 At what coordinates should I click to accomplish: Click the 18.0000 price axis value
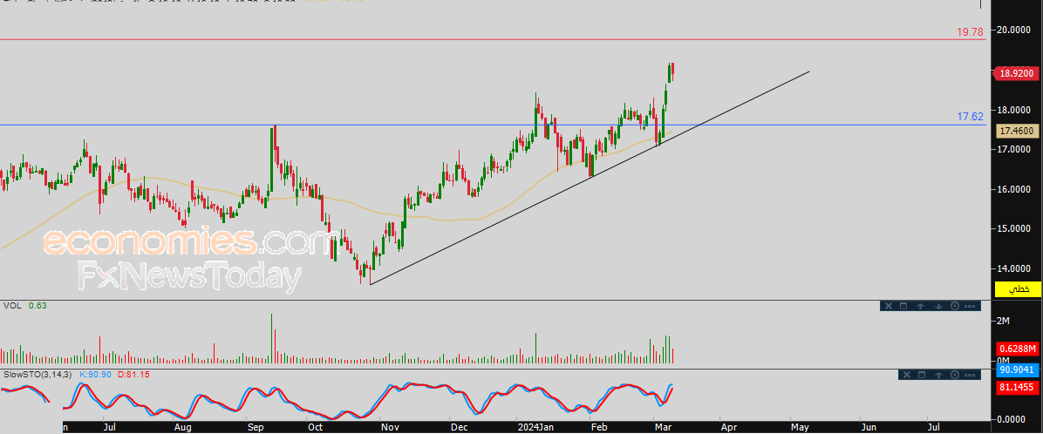pos(1015,110)
